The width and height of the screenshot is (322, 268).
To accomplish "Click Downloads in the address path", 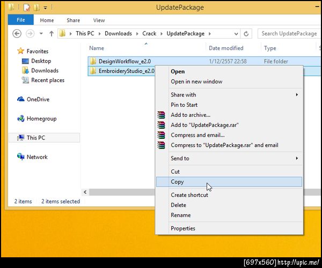I will click(x=118, y=33).
